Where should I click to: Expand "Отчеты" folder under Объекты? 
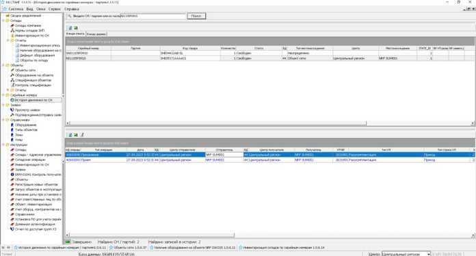(8, 90)
